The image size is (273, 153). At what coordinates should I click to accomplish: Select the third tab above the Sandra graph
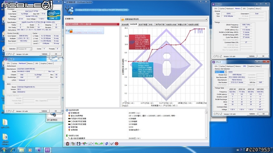143,25
